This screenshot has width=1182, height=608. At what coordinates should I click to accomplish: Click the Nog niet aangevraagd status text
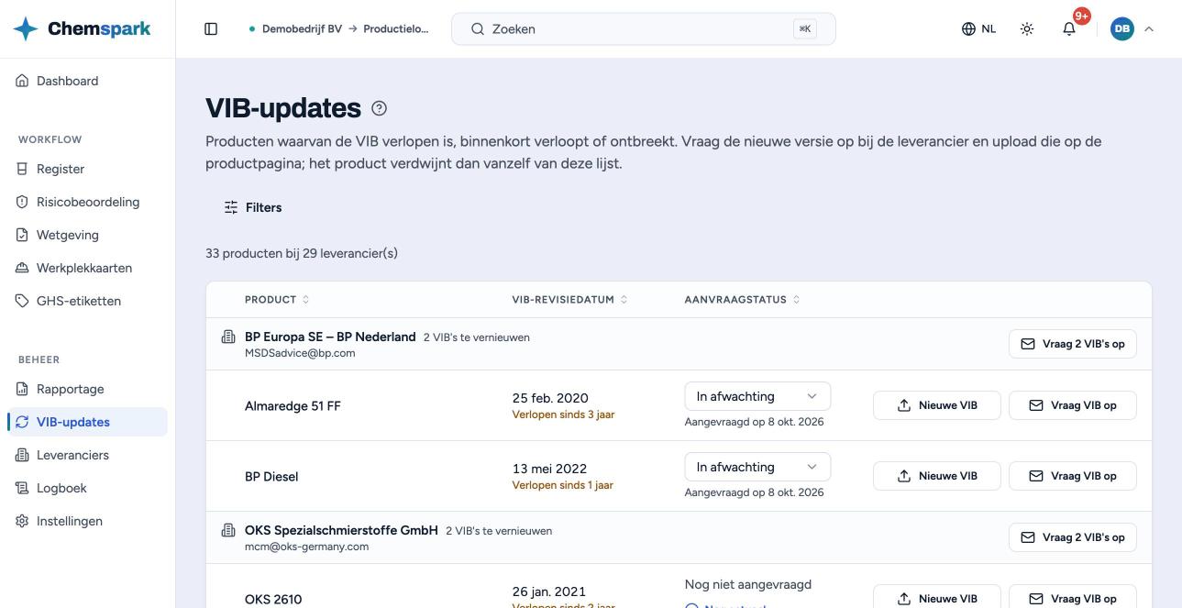(747, 584)
